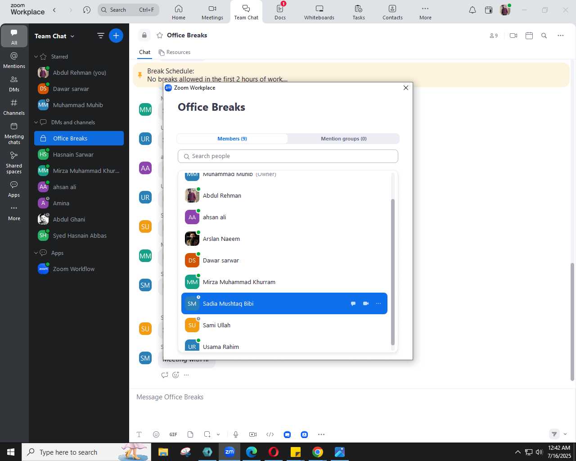Collapse DMs and channels section
The height and width of the screenshot is (461, 576).
[36, 122]
